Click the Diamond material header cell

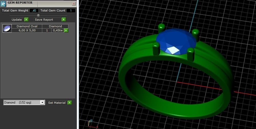point(55,26)
